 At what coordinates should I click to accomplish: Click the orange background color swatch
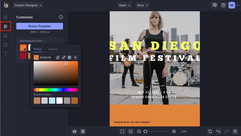click(23, 48)
